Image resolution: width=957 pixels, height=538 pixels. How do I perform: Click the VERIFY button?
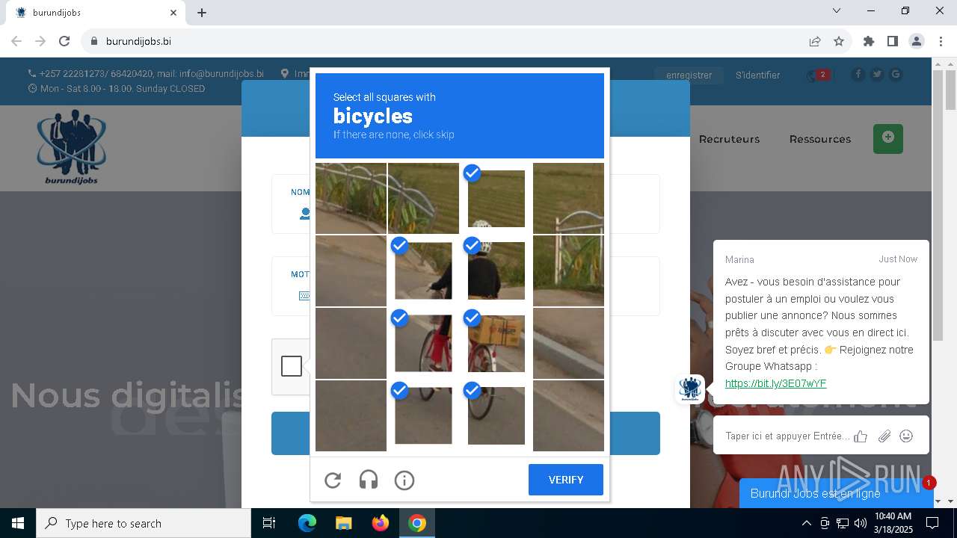click(x=566, y=480)
